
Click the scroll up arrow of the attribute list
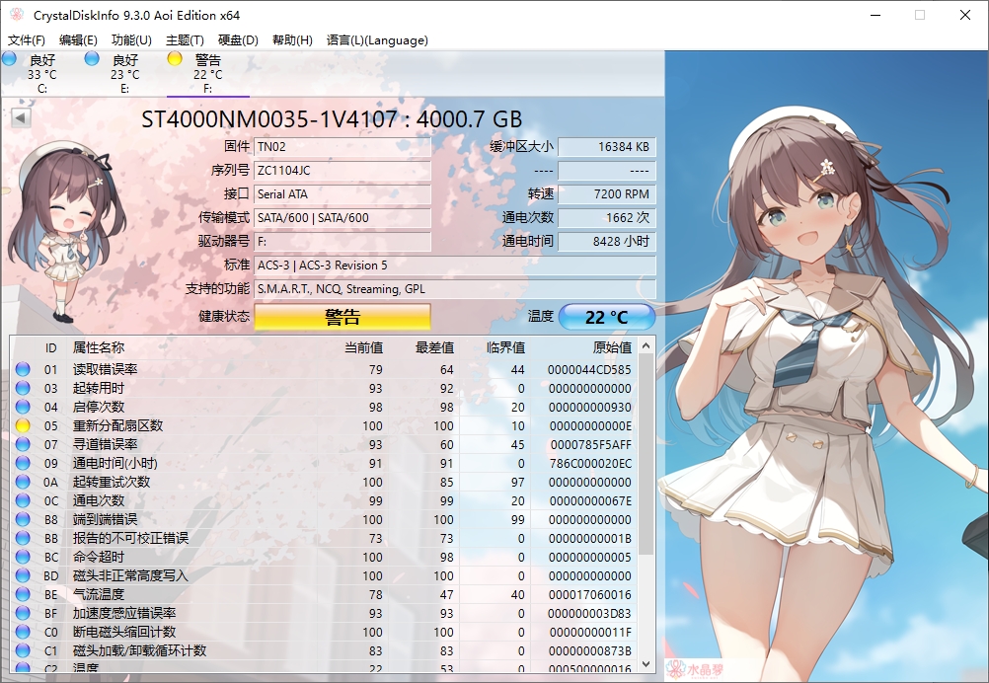[646, 345]
